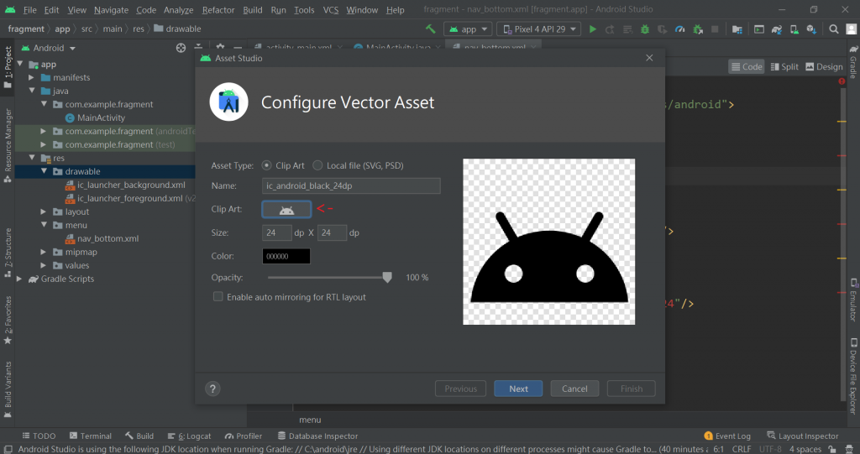This screenshot has width=860, height=454.
Task: Open the Logcat tool window
Action: (189, 436)
